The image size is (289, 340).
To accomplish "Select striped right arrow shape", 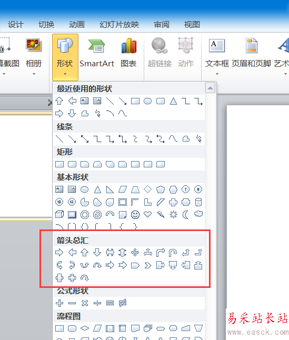I will pyautogui.click(x=110, y=265).
